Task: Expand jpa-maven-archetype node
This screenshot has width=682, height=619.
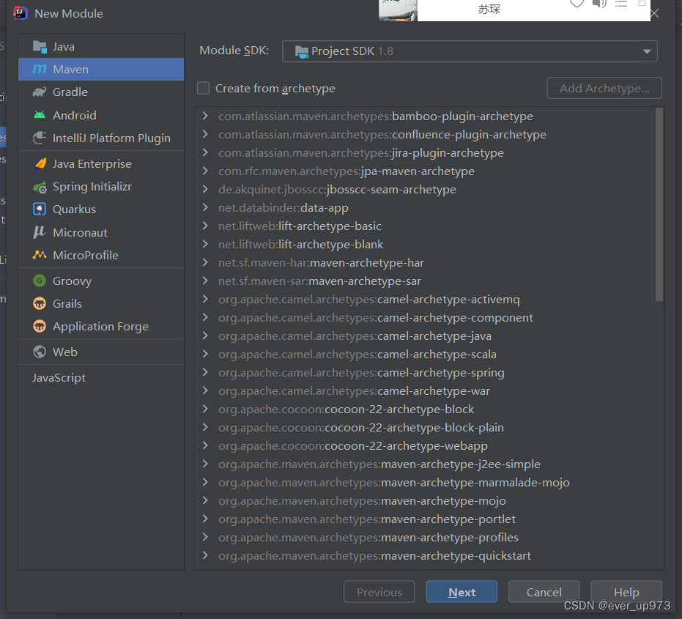Action: point(205,171)
